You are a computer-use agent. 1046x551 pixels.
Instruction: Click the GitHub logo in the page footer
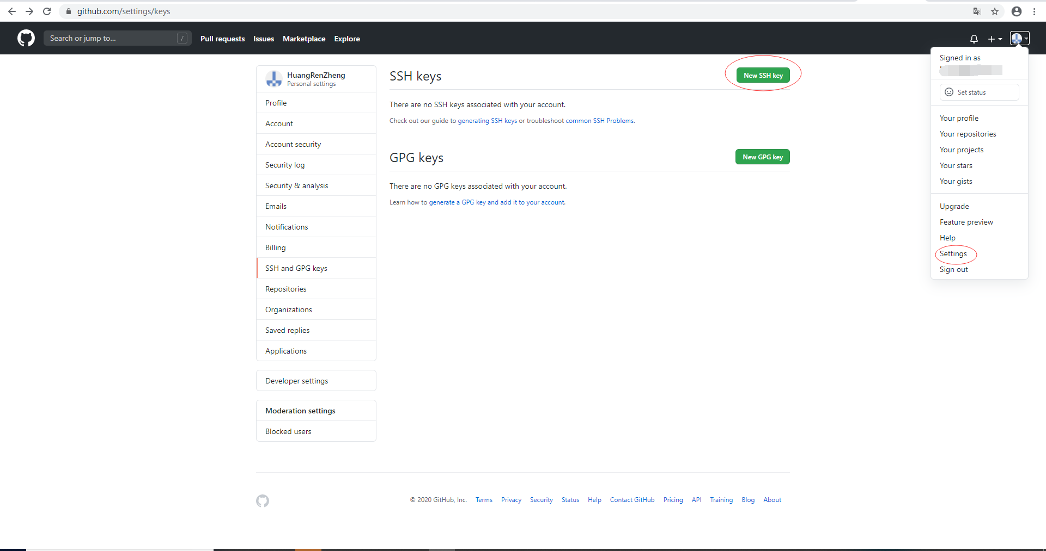pyautogui.click(x=262, y=501)
